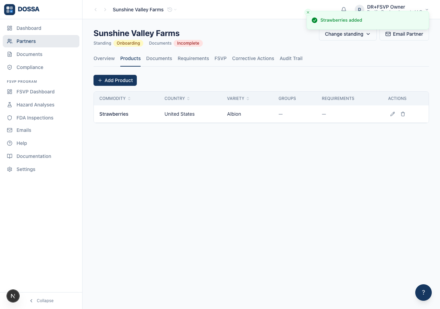The width and height of the screenshot is (440, 309).
Task: Open FSVP Dashboard in sidebar
Action: pos(41,92)
